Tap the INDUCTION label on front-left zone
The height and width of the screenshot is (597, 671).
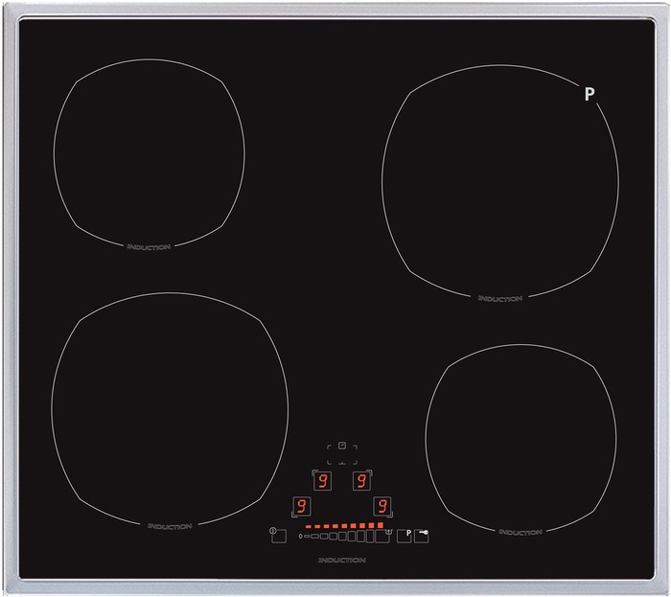pyautogui.click(x=170, y=526)
